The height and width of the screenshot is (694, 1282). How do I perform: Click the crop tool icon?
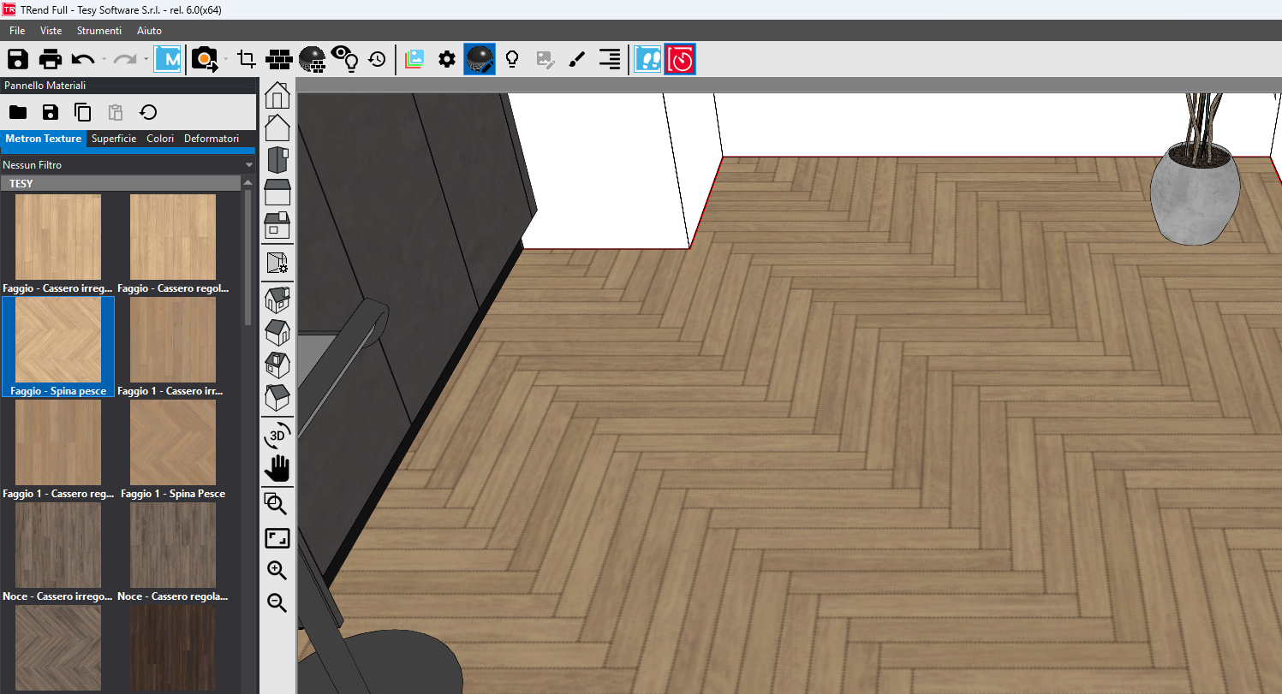click(x=247, y=59)
